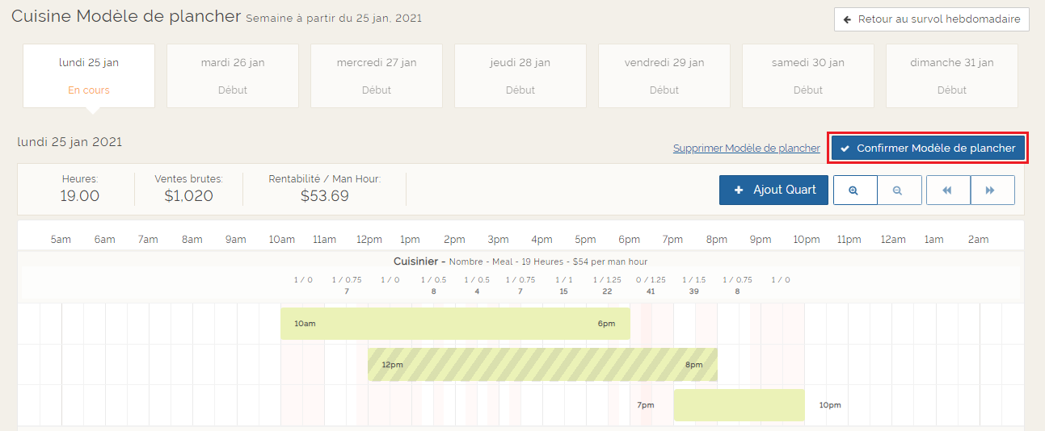Confirm the floor plan model

click(x=928, y=149)
